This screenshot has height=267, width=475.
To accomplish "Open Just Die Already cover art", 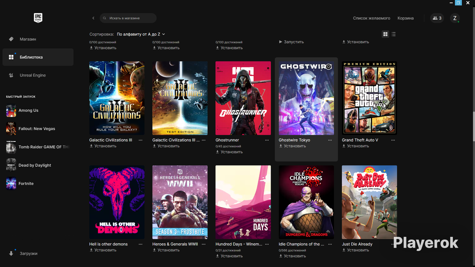I will pos(369,202).
